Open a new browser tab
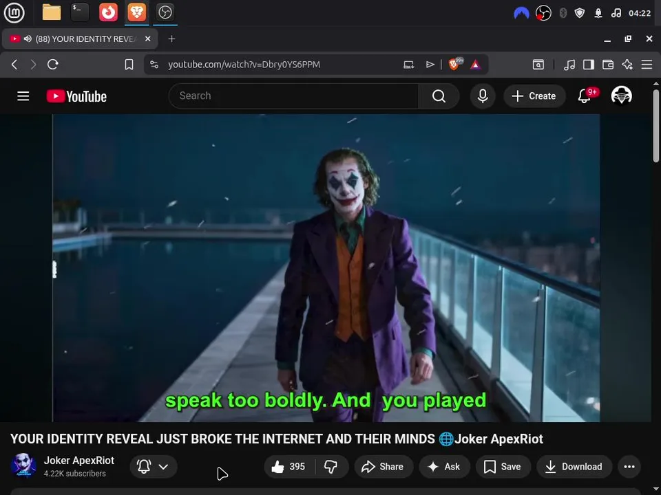 (x=171, y=38)
